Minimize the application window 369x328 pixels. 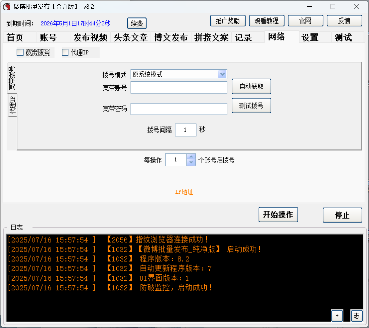[x=310, y=7]
